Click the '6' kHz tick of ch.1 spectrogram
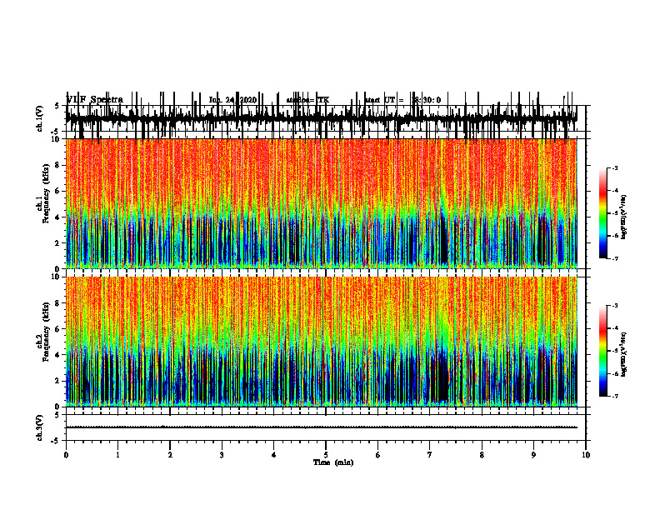 [x=58, y=191]
